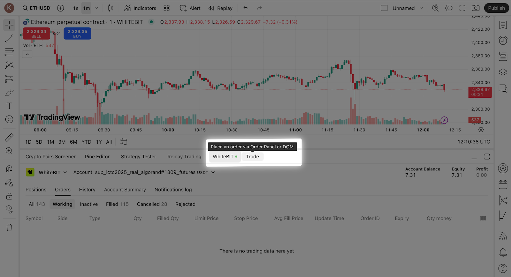The width and height of the screenshot is (511, 277).
Task: Open the Indicators dialog
Action: (140, 8)
